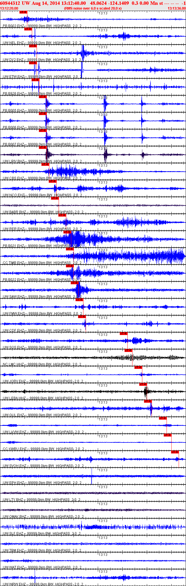Click the coordinates 48.0624 -124.1409
This screenshot has width=186, height=586.
pos(110,3)
